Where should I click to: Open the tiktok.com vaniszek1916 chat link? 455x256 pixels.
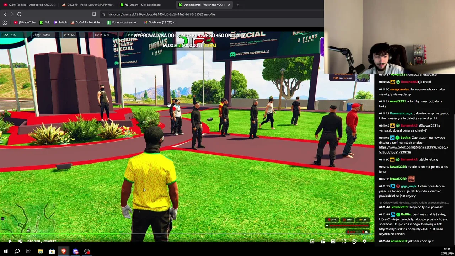click(x=413, y=150)
